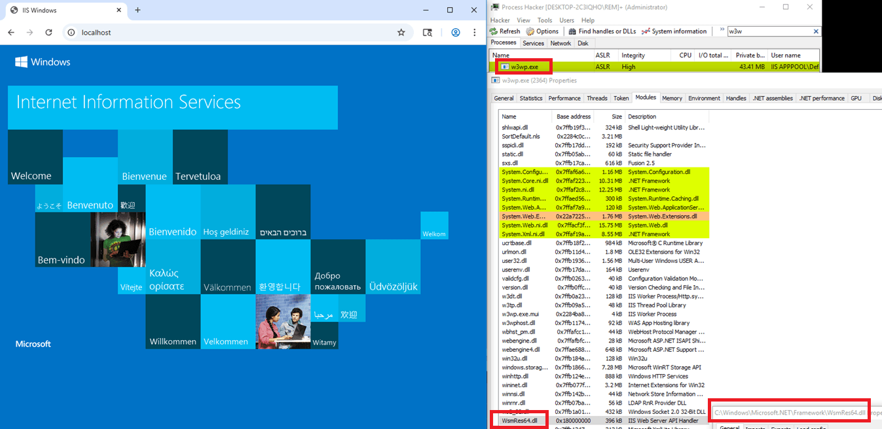Open the Hacker menu
The height and width of the screenshot is (429, 882).
(500, 20)
